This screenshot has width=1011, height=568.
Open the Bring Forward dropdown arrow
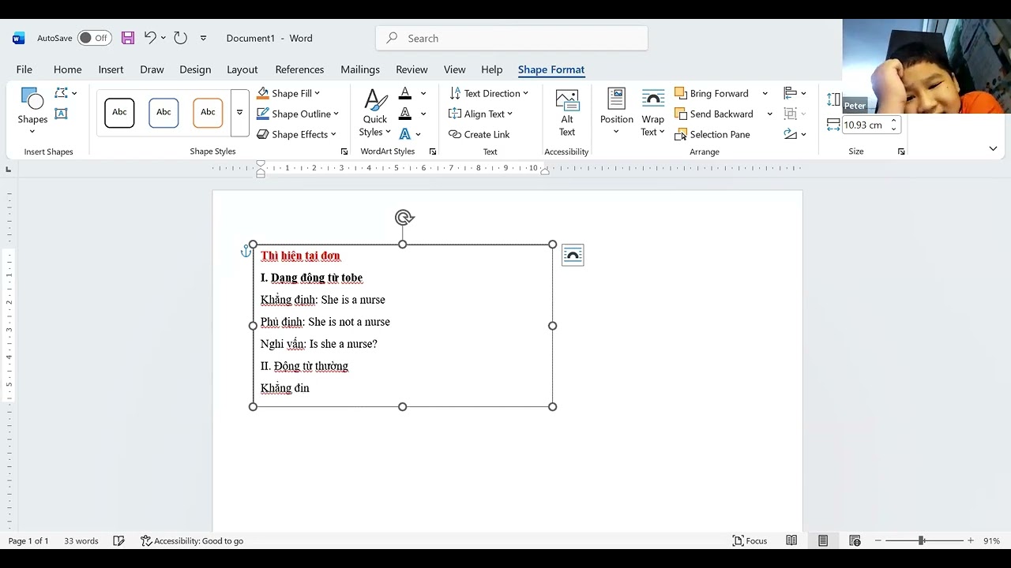(x=765, y=93)
